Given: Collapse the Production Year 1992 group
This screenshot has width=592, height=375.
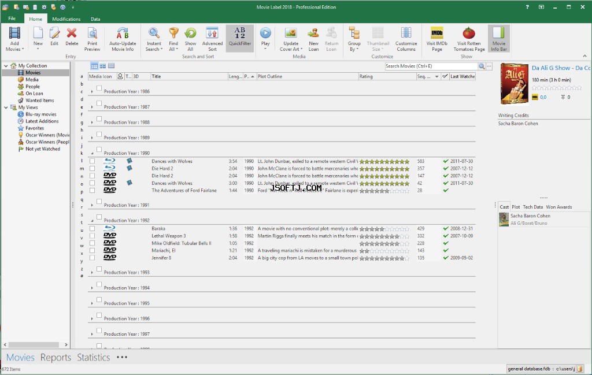Looking at the screenshot, I should pyautogui.click(x=92, y=221).
